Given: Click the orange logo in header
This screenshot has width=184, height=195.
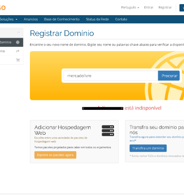Looking at the screenshot, I should coord(3,7).
